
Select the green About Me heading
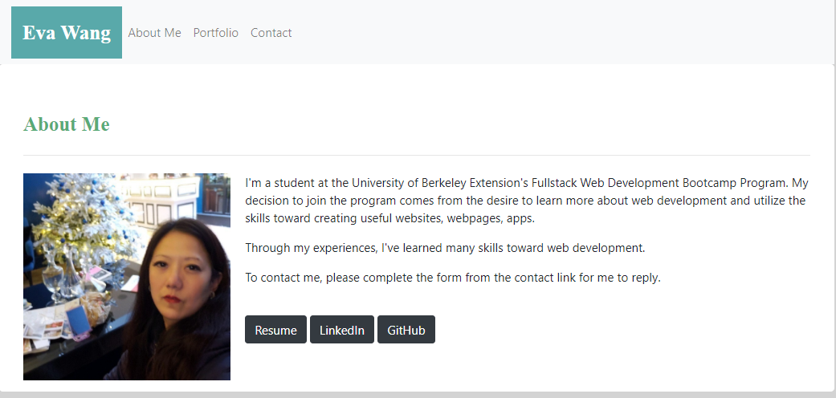(x=67, y=124)
